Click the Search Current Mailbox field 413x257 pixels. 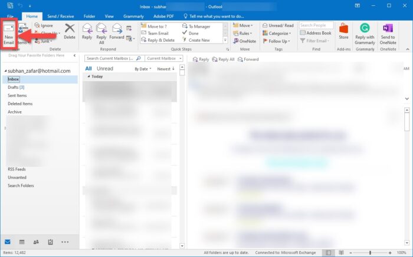(114, 58)
